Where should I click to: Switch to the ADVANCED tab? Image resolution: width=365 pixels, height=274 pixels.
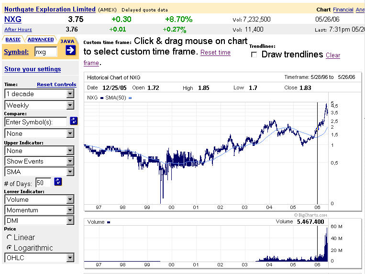point(40,39)
